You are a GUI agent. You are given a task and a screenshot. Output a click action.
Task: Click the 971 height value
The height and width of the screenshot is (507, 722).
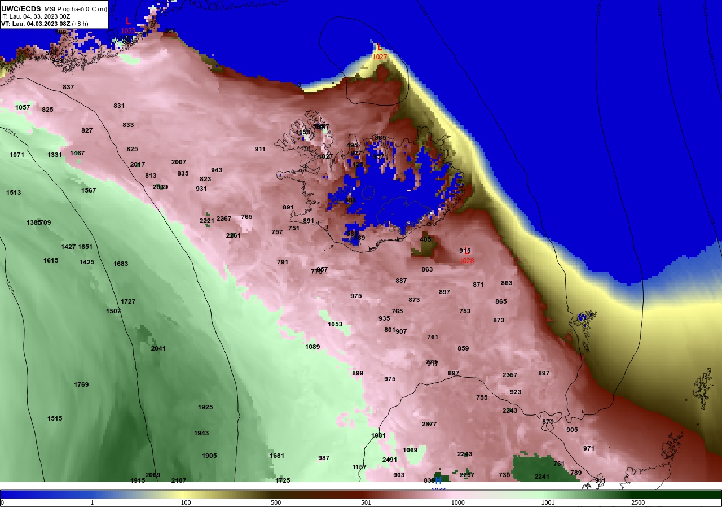tap(589, 448)
